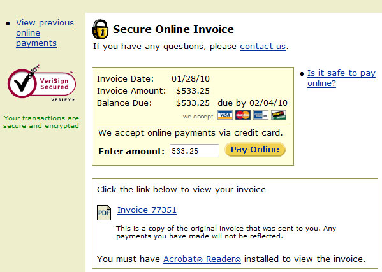Click the Balance Due $533.25 amount
This screenshot has height=272, width=382.
coord(193,103)
